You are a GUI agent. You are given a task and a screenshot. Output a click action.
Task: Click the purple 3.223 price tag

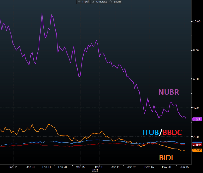point(197,119)
